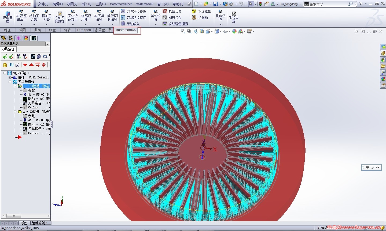
Task: Click the Backplot selected operations icon
Action: [x=33, y=56]
